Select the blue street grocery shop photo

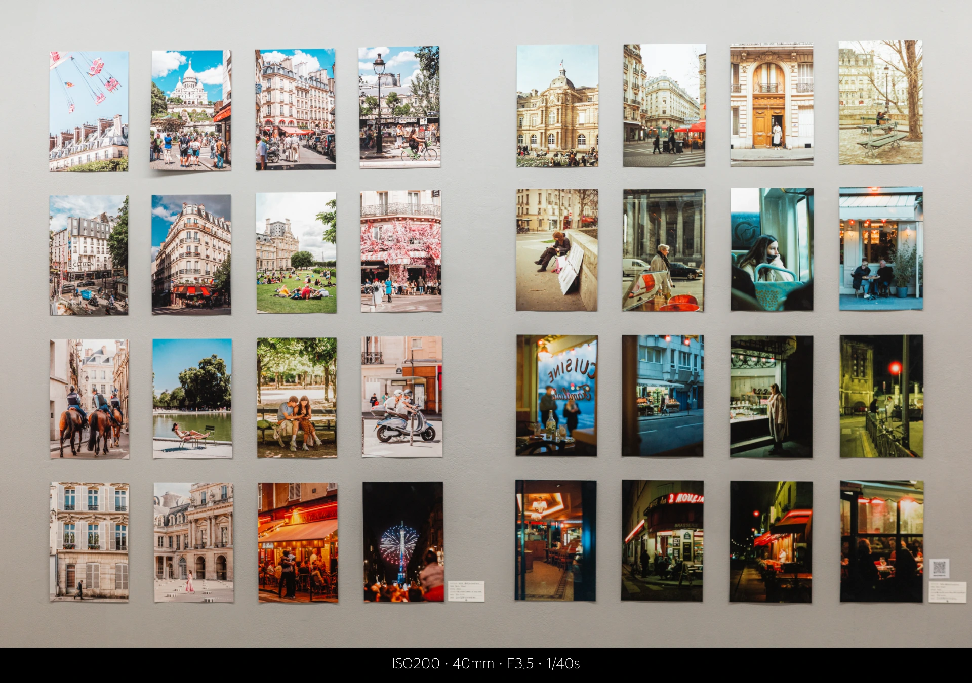(663, 396)
